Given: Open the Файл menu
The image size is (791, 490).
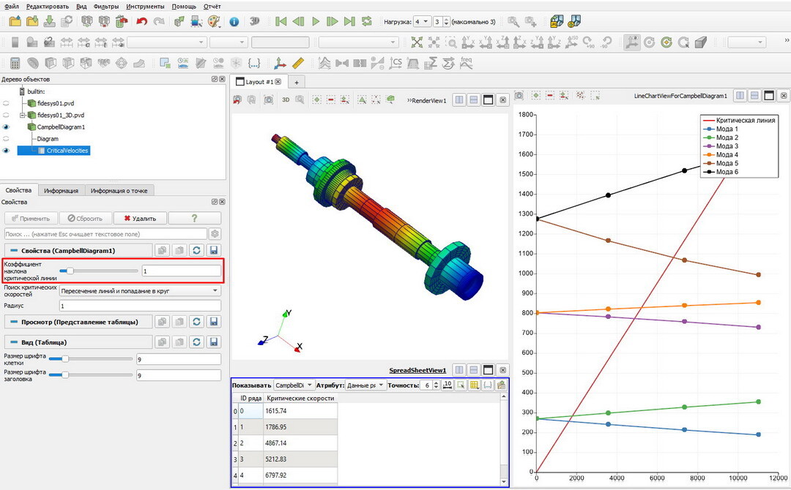Looking at the screenshot, I should tap(12, 7).
